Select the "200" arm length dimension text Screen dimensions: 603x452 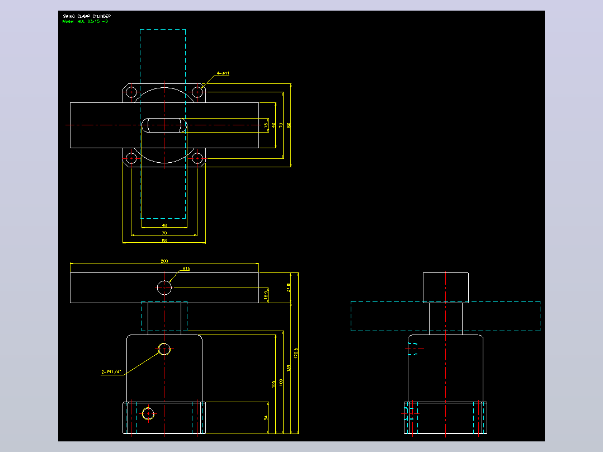click(x=164, y=261)
